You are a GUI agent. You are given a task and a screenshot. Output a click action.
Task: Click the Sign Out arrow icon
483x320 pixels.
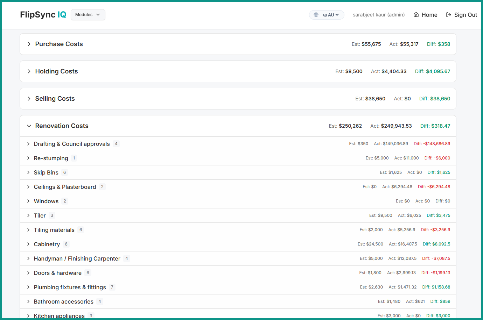point(449,15)
